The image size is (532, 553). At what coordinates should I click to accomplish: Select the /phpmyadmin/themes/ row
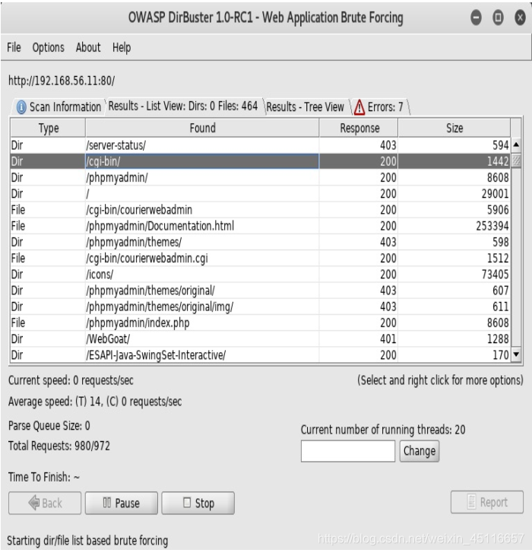[261, 243]
